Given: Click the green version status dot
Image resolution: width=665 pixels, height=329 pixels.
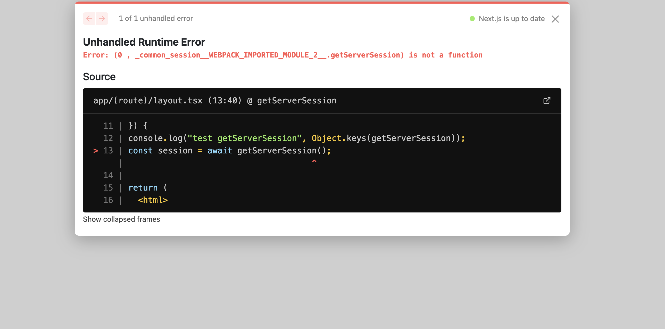Looking at the screenshot, I should (x=472, y=19).
